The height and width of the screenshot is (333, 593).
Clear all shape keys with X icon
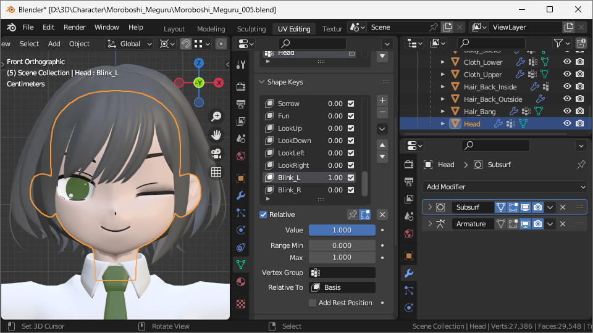(x=382, y=215)
